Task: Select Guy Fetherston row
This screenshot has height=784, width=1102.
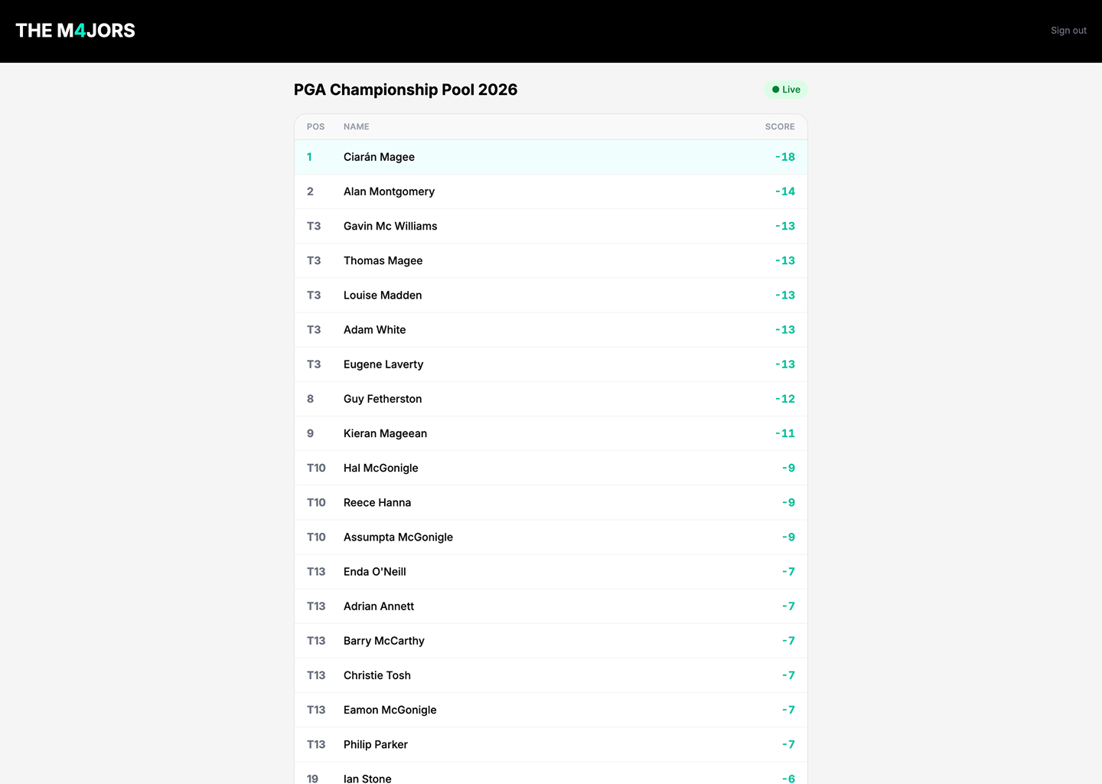Action: click(x=551, y=399)
